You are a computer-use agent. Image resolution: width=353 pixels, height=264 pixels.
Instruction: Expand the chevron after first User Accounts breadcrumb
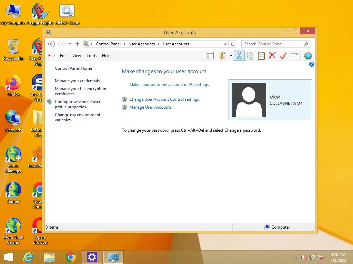tap(159, 44)
